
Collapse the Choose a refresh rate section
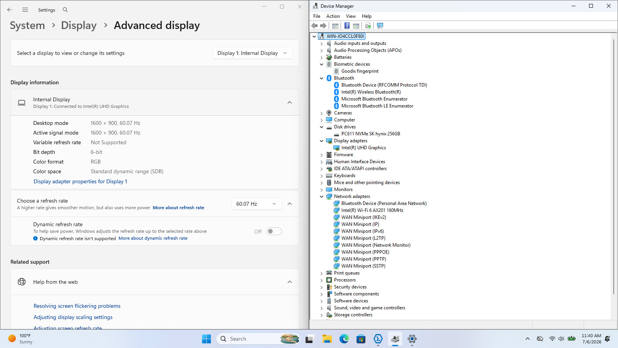(x=290, y=204)
